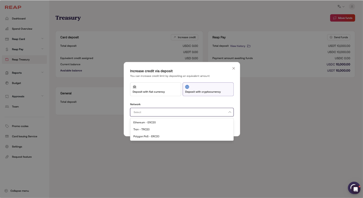This screenshot has height=198, width=363.
Task: Choose Polygon PoS - ERC20 network
Action: pyautogui.click(x=146, y=136)
